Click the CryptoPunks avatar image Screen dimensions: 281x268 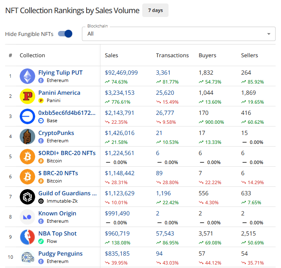click(27, 137)
